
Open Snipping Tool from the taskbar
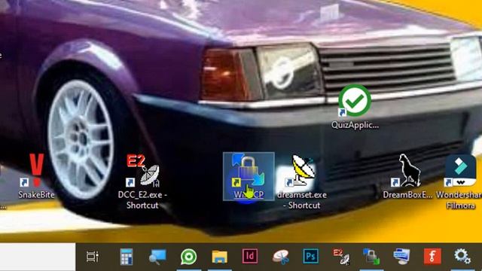coord(280,257)
